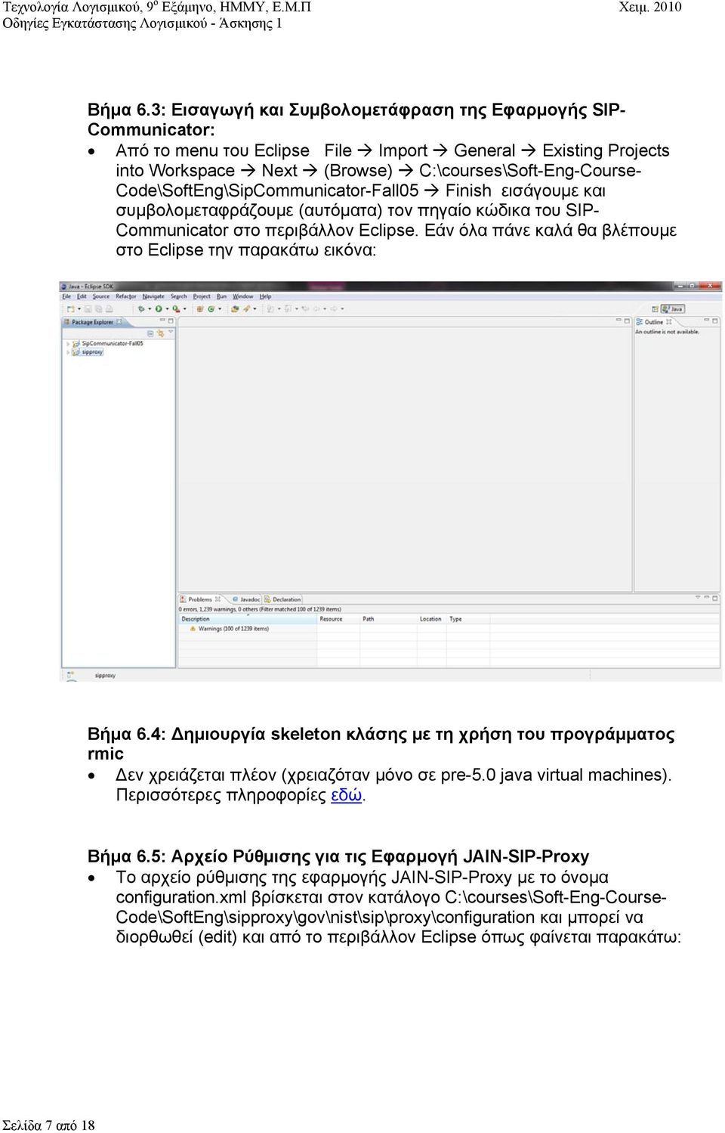Click the Search flashlight toolbar icon
725x1133 pixels.
click(246, 309)
